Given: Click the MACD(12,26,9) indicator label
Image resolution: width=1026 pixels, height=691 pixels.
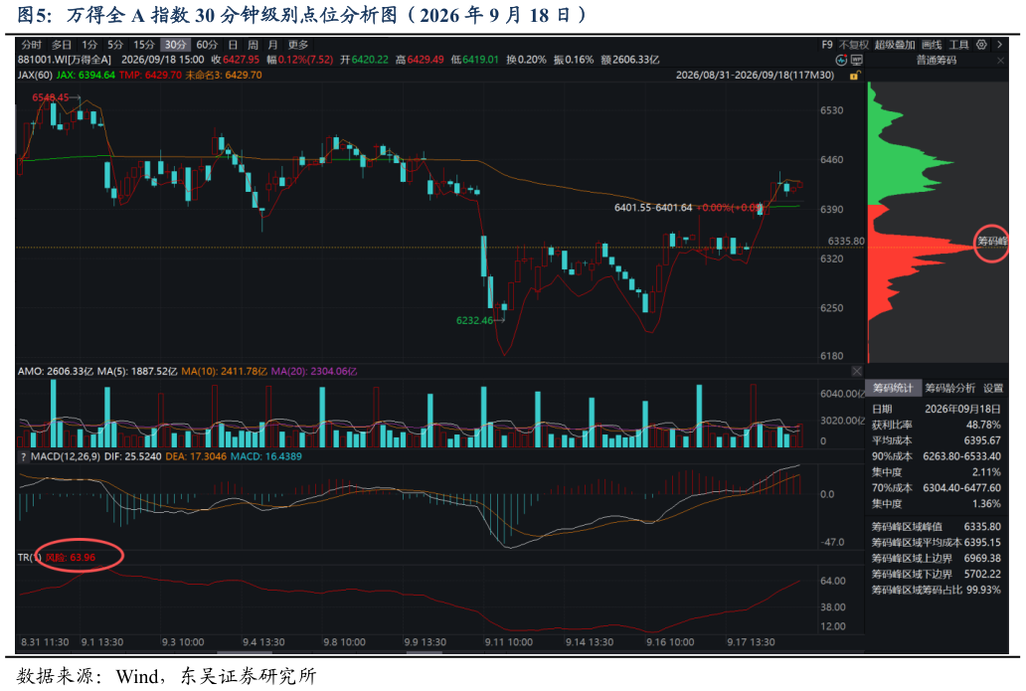Looking at the screenshot, I should click(x=66, y=456).
